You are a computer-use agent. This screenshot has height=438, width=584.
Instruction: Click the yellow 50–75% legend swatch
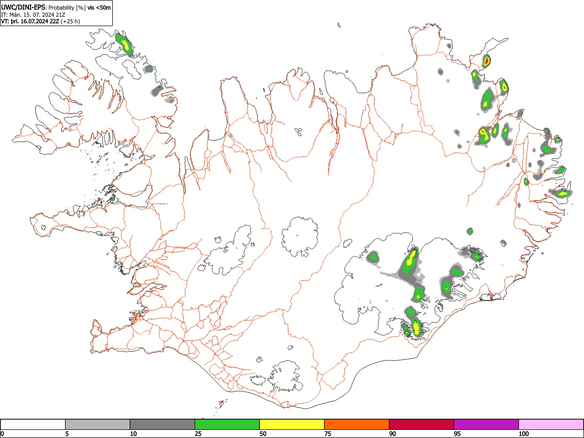tap(292, 425)
